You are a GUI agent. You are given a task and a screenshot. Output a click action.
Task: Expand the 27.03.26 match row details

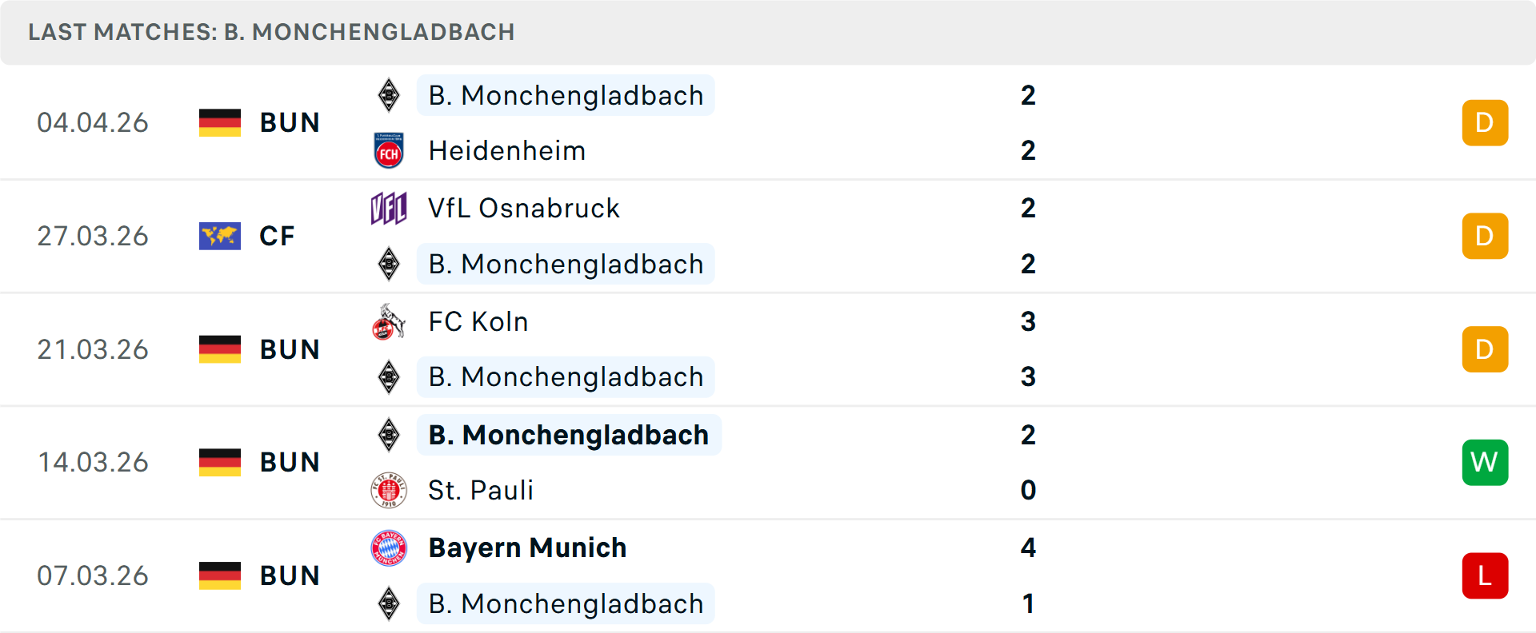click(x=880, y=236)
